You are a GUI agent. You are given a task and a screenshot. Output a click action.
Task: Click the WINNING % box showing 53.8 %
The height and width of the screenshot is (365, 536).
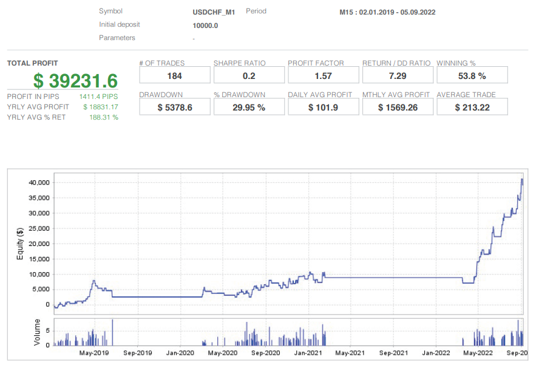(472, 75)
